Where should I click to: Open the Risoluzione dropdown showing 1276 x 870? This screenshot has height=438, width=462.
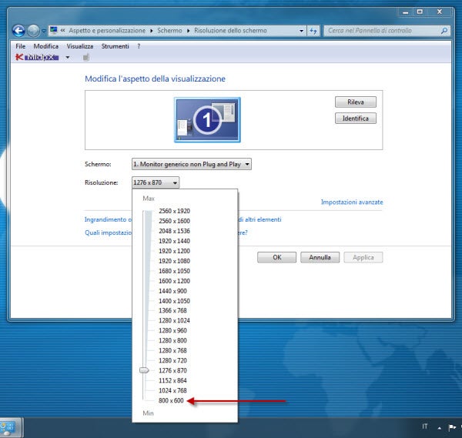click(x=156, y=182)
